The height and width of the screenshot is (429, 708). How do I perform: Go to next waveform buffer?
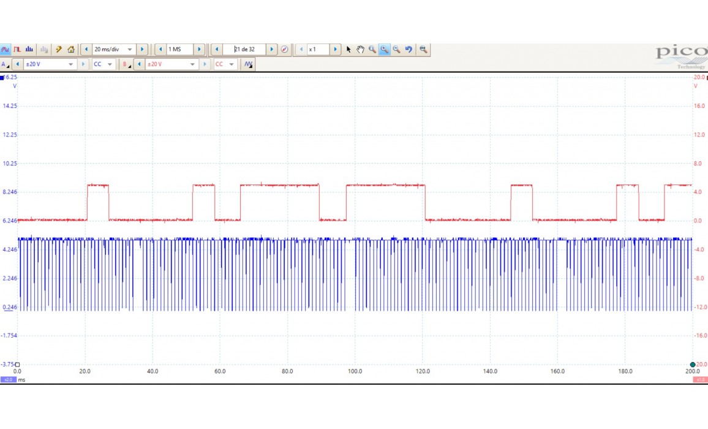tap(272, 50)
